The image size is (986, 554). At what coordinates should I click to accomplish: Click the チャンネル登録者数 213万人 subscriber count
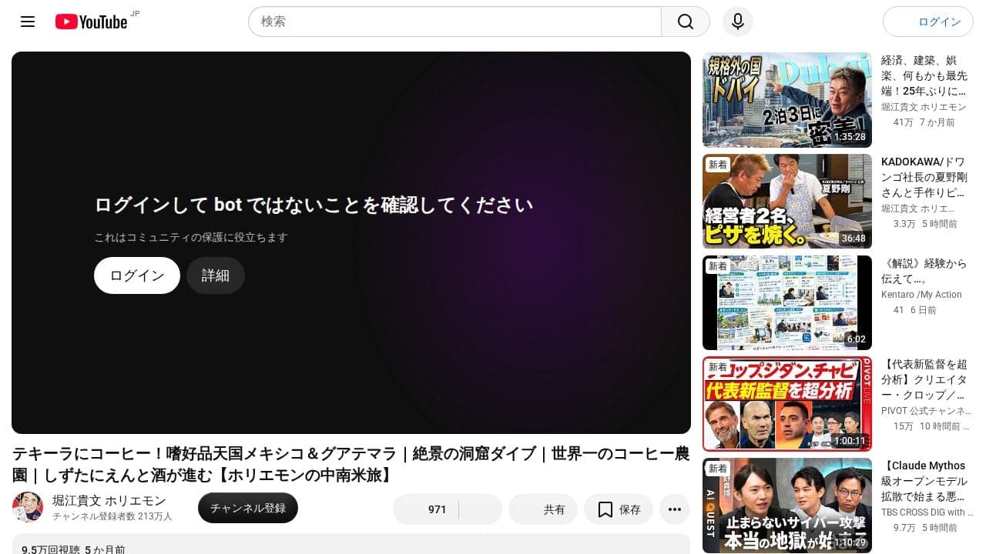112,517
